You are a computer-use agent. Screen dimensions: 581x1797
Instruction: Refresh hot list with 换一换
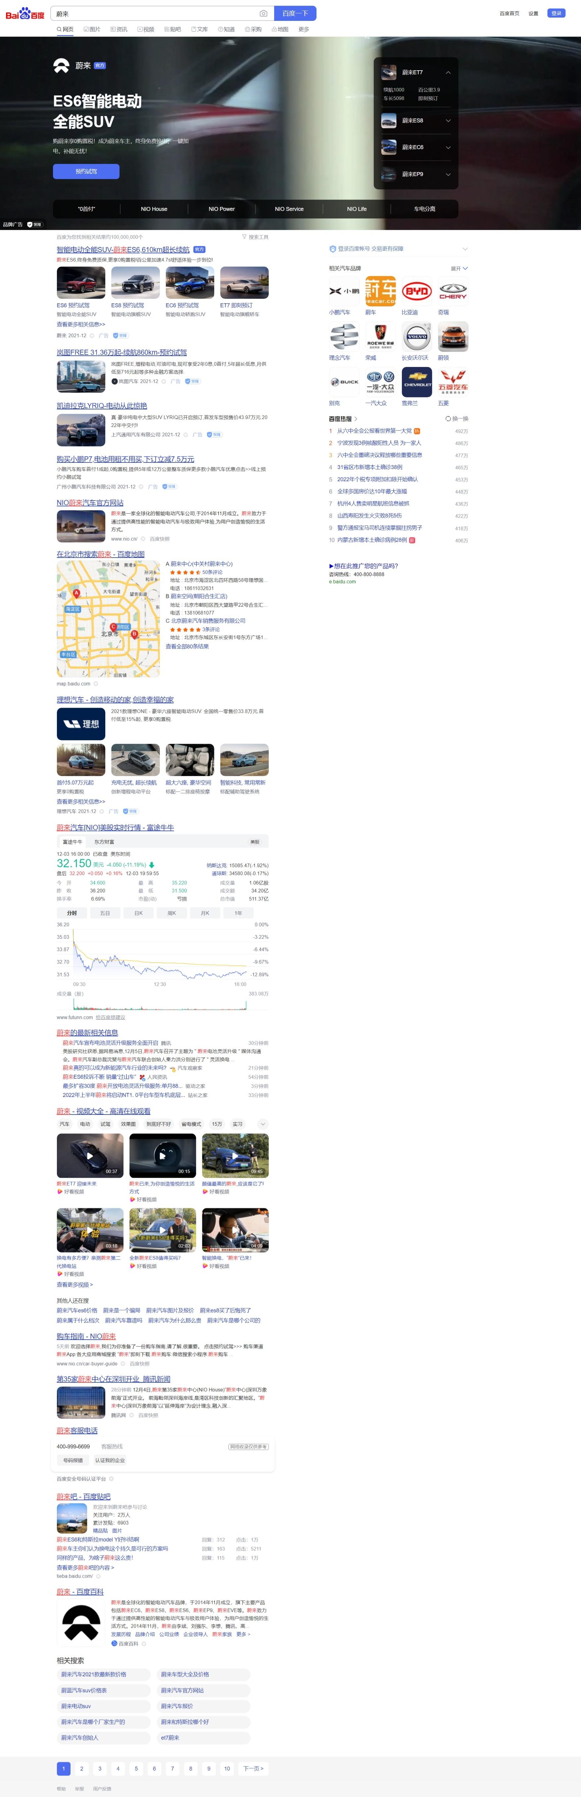(x=457, y=419)
